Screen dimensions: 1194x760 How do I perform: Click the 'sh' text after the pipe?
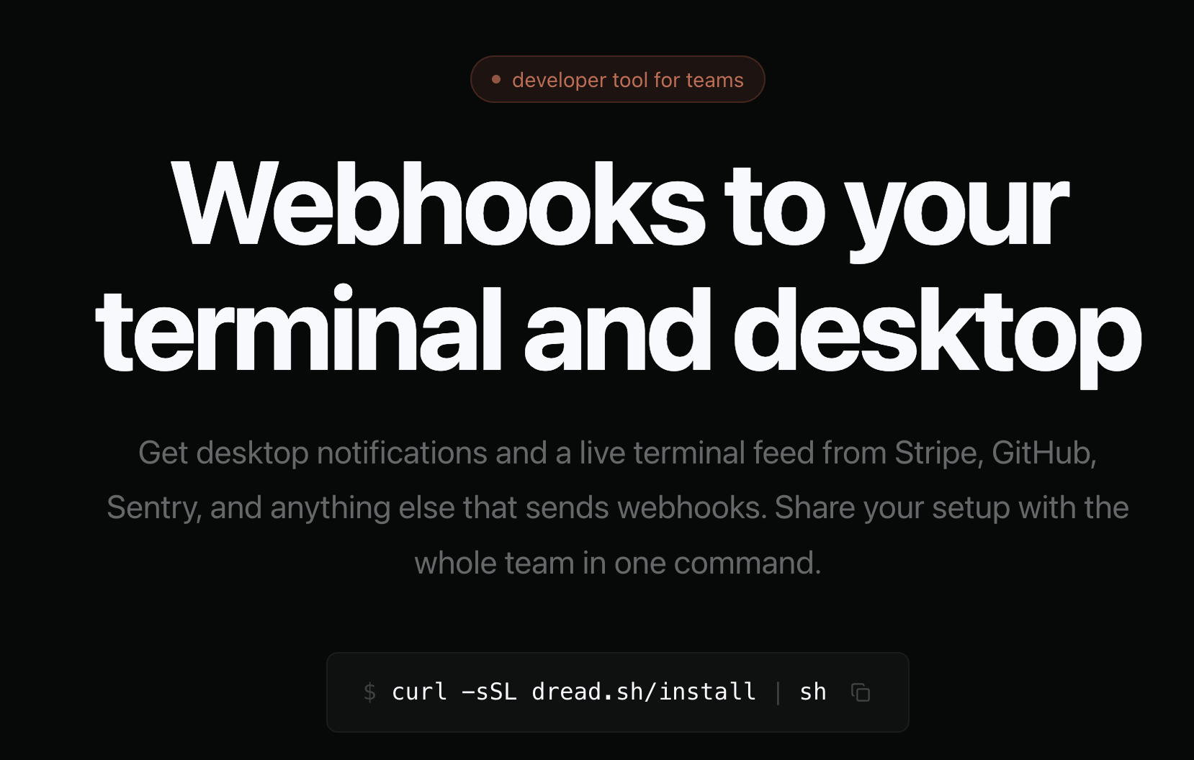(813, 692)
